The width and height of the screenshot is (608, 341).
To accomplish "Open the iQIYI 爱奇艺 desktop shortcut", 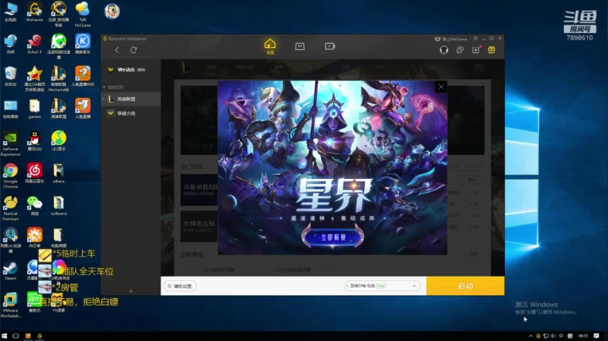I will (x=35, y=302).
